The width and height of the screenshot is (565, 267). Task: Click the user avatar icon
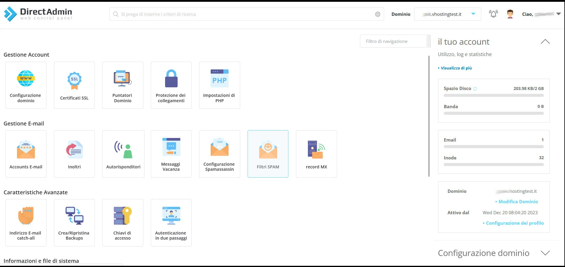click(x=510, y=14)
